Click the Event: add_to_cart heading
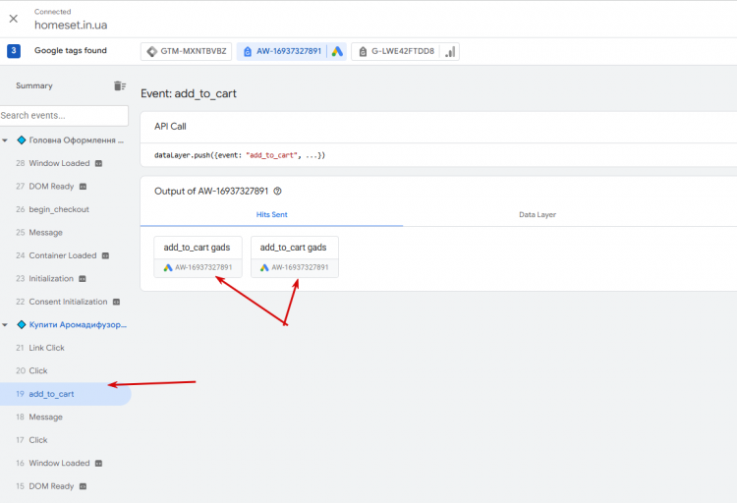 pyautogui.click(x=189, y=93)
